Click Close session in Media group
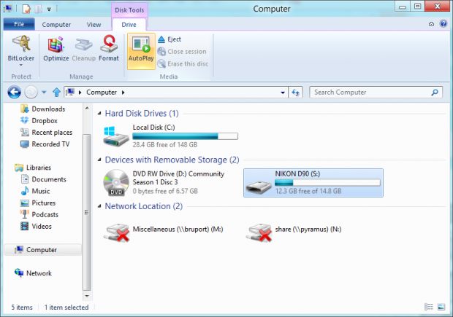Image resolution: width=453 pixels, height=317 pixels. 182,52
